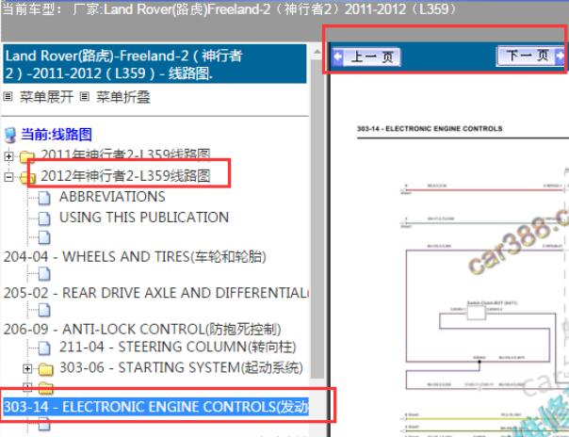The image size is (569, 437).
Task: Open 211-04 STEERING COLUMN entry
Action: [x=178, y=347]
